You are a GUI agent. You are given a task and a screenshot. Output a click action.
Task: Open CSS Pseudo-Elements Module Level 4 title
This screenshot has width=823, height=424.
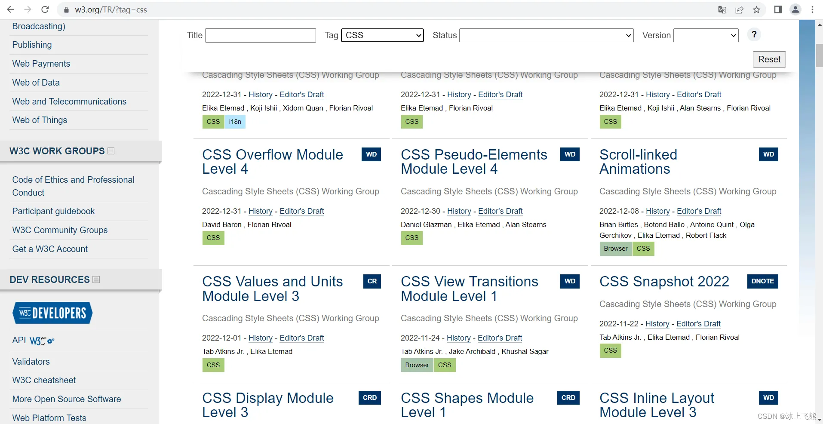[474, 162]
